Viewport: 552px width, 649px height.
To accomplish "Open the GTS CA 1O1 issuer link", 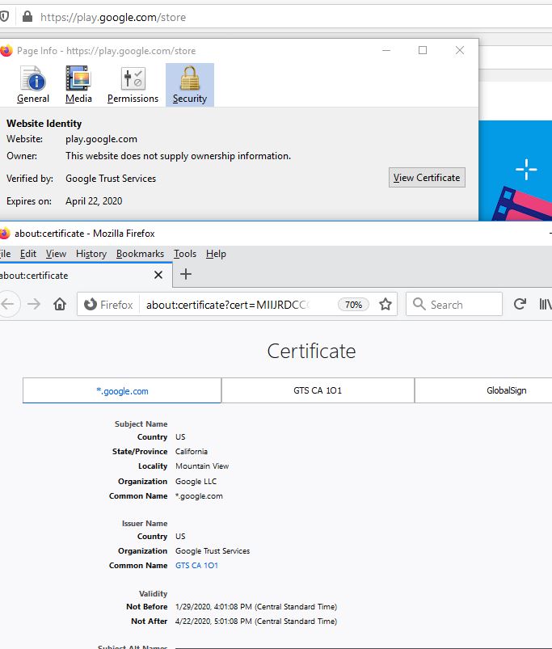I will 196,566.
